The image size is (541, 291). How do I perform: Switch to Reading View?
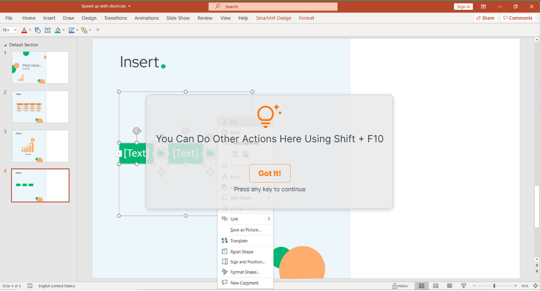(x=450, y=286)
